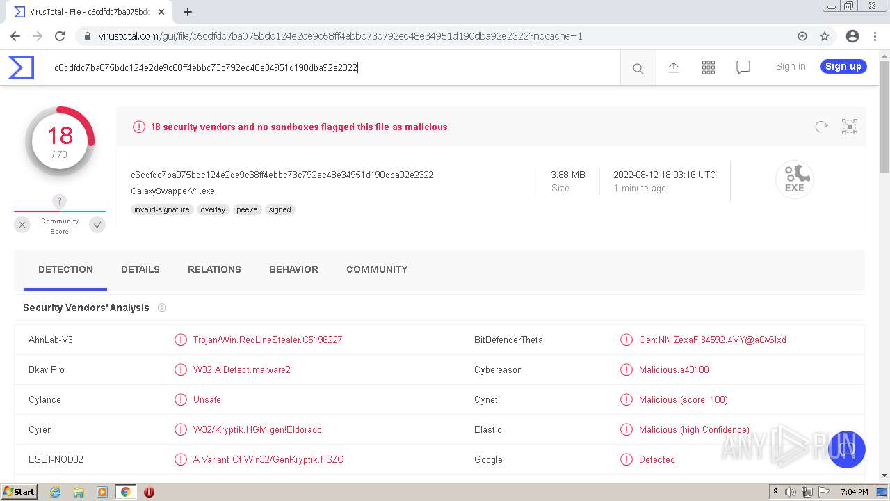Click the install plus icon in address bar

[x=802, y=36]
